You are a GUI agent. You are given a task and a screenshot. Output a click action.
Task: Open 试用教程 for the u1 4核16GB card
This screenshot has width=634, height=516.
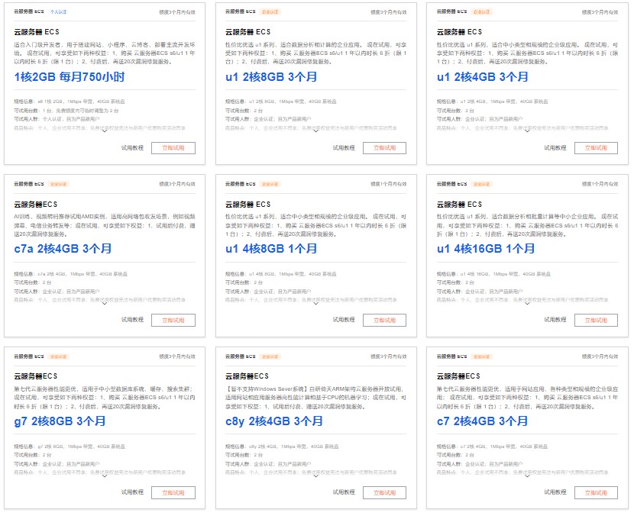(x=555, y=320)
